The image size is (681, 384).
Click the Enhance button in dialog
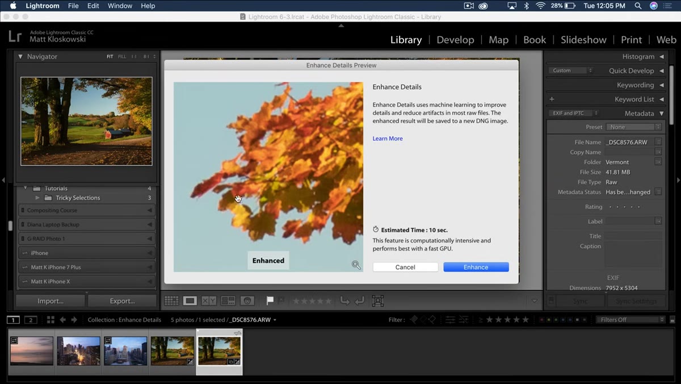(x=476, y=267)
